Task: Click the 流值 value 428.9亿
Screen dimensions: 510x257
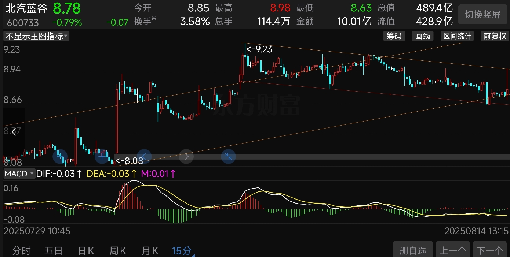Action: click(434, 21)
